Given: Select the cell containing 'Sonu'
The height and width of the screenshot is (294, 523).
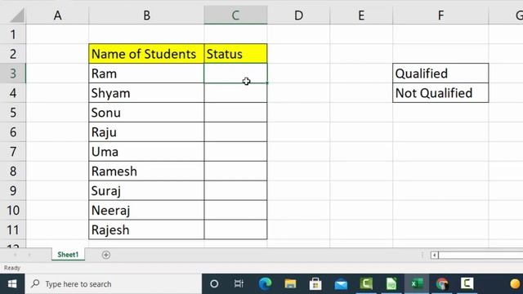Looking at the screenshot, I should click(x=146, y=113).
